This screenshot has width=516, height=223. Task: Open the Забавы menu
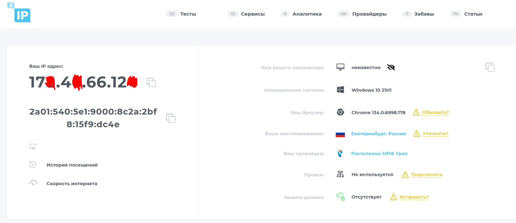pos(424,14)
